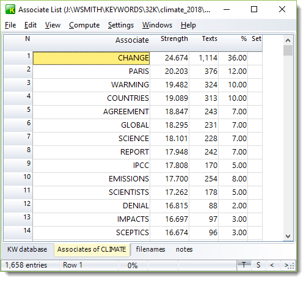Click the N column header

18,43
